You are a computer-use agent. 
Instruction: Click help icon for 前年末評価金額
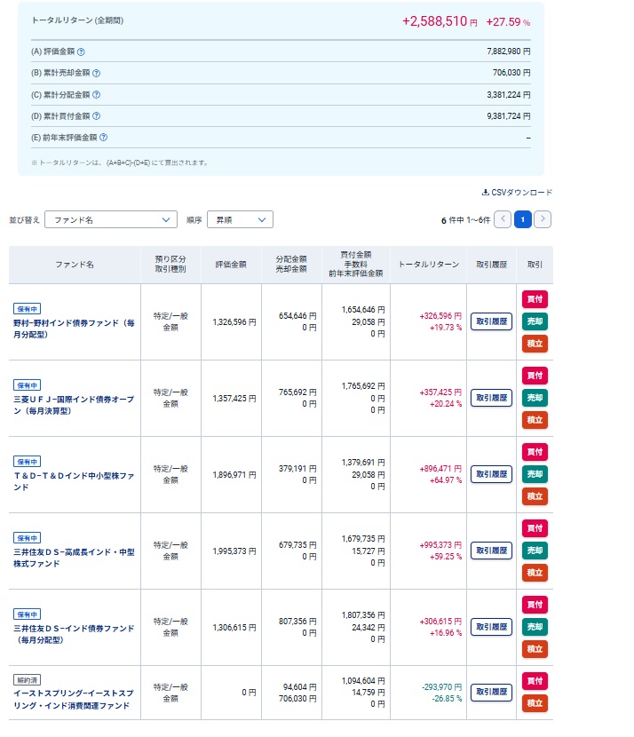tap(104, 138)
